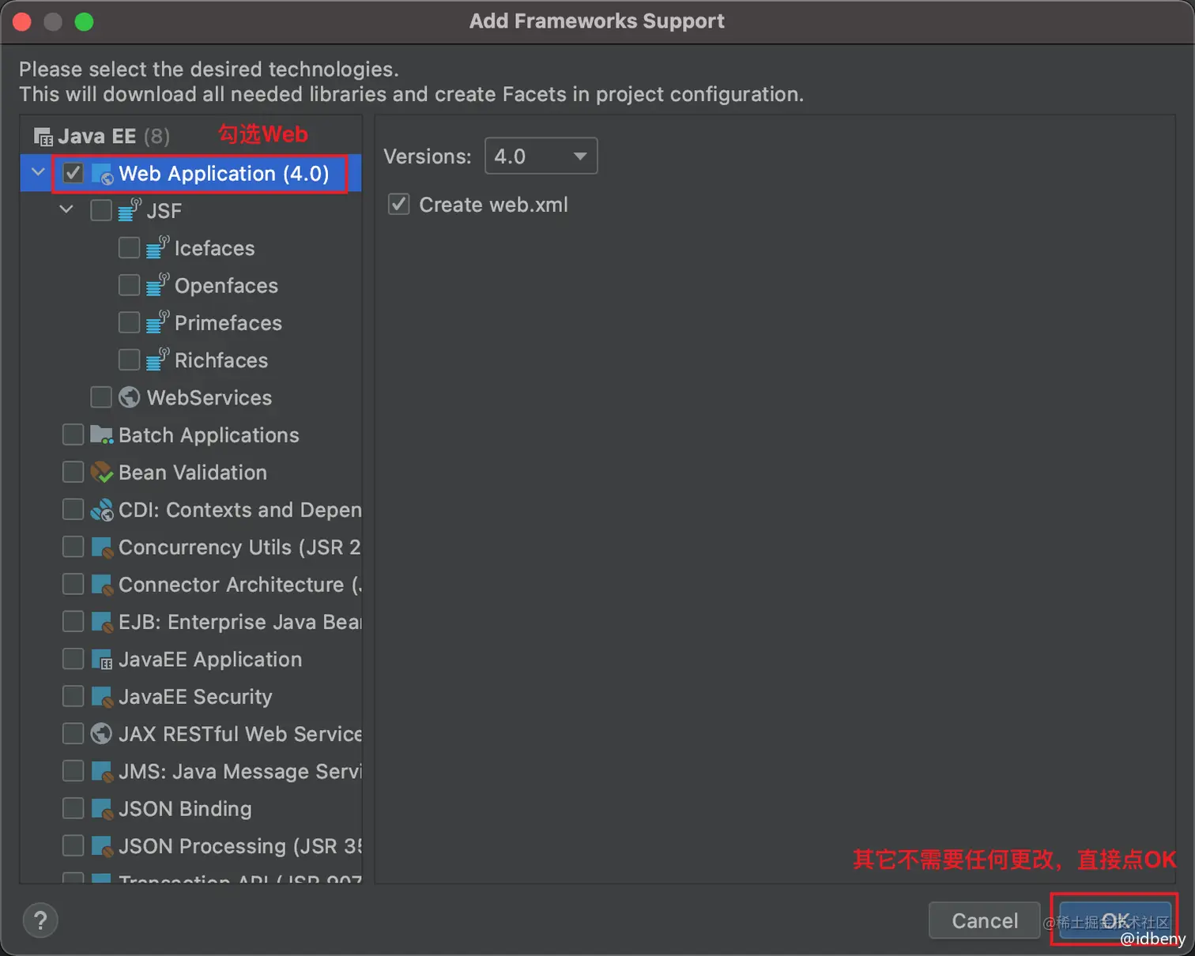This screenshot has width=1195, height=956.
Task: Check the JavaEE Security checkbox
Action: (x=73, y=696)
